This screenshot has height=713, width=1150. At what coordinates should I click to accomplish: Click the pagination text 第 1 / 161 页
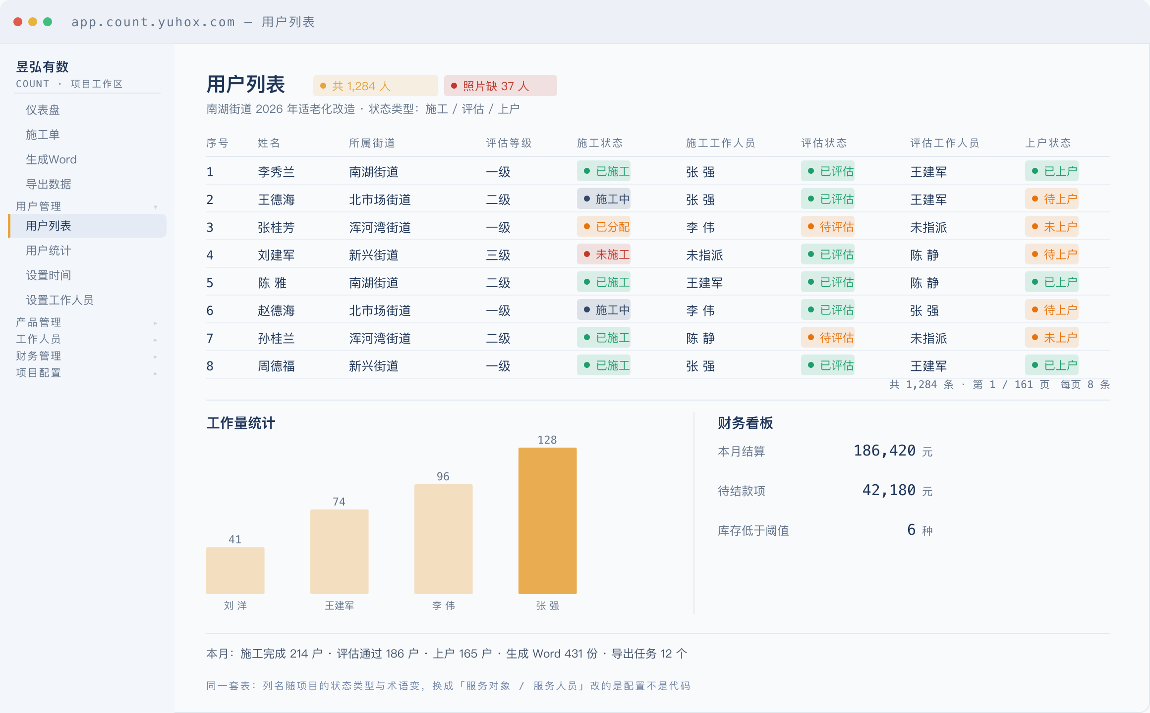pos(1011,385)
